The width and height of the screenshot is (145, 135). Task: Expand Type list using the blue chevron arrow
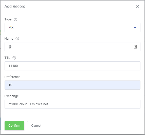coord(135,28)
